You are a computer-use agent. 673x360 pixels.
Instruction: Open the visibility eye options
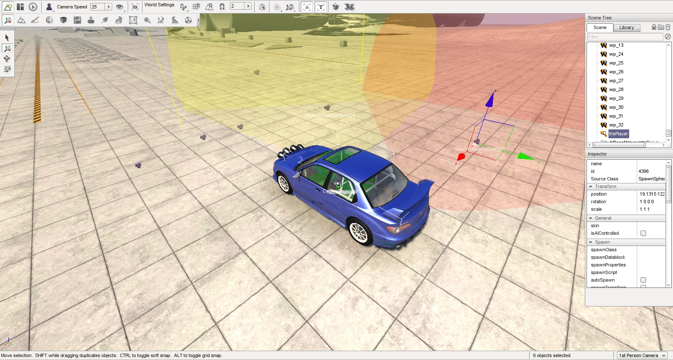tap(120, 7)
